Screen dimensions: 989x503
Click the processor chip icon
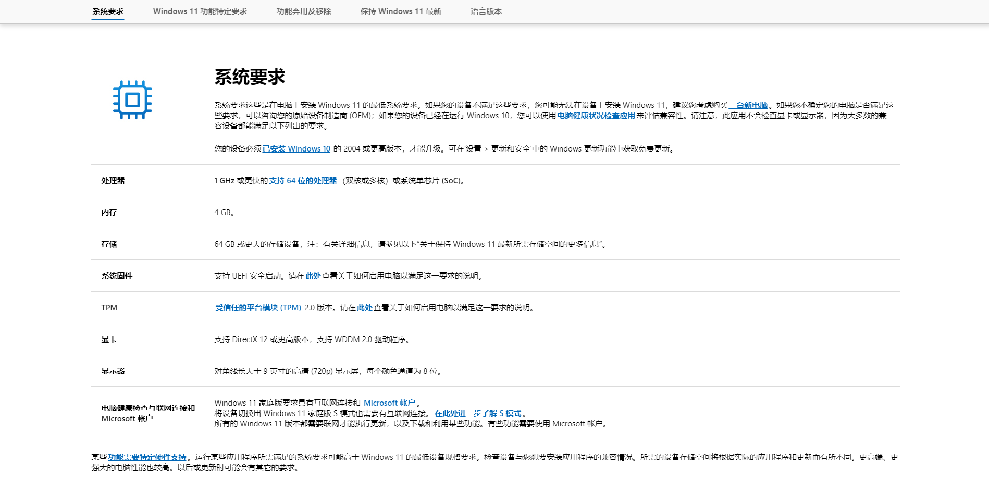tap(132, 100)
